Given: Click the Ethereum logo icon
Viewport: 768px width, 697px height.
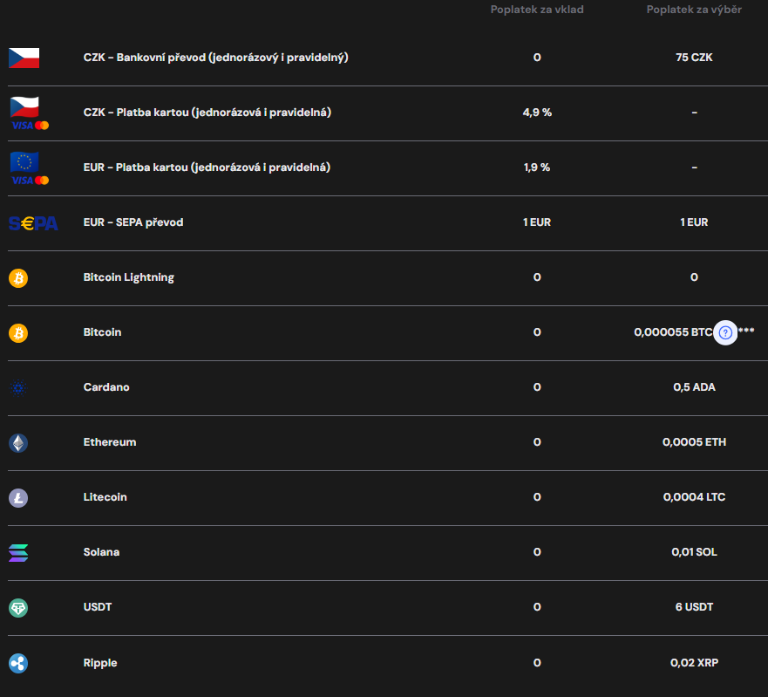Looking at the screenshot, I should [18, 443].
